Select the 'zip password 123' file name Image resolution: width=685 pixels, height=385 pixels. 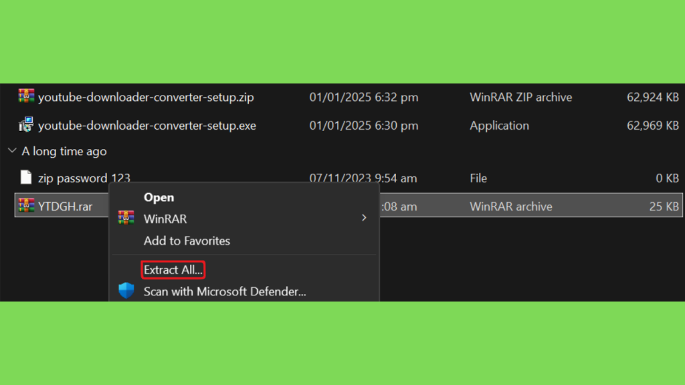[84, 178]
